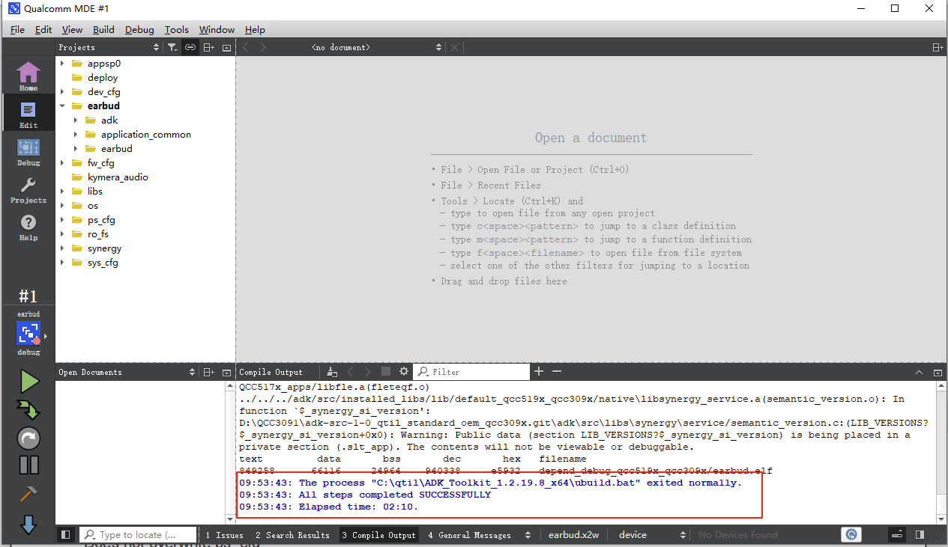Open the Projects mode
The width and height of the screenshot is (948, 547).
(x=28, y=188)
